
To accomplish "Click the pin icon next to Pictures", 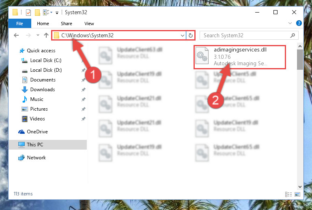I will [83, 109].
